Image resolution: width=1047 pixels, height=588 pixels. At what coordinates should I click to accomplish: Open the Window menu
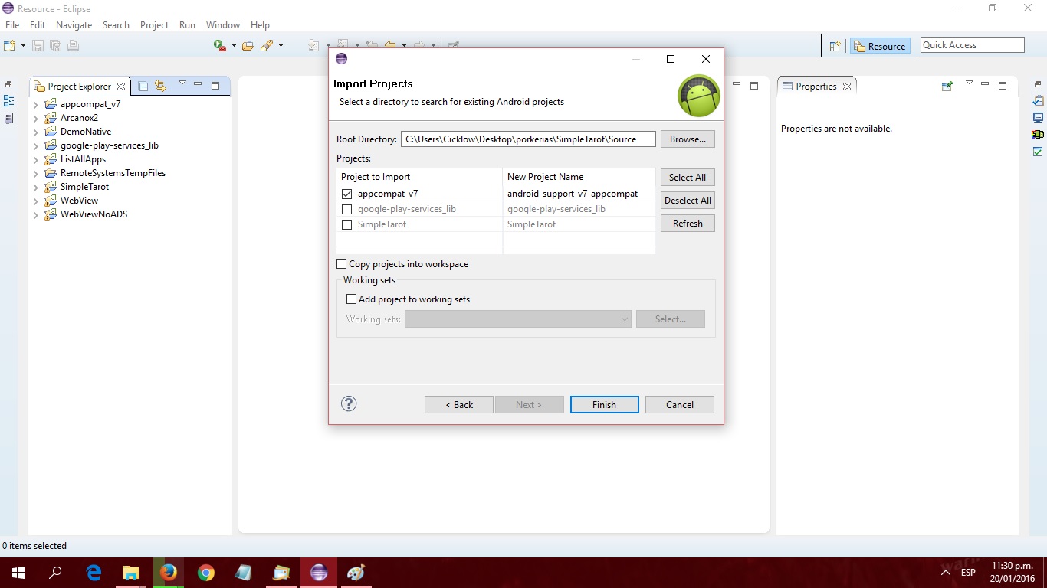pyautogui.click(x=223, y=25)
